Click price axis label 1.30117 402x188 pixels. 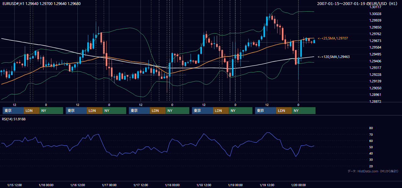(x=375, y=7)
